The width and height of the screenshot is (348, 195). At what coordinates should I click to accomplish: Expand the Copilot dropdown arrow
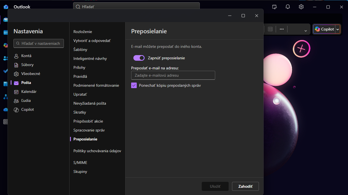[x=338, y=29]
